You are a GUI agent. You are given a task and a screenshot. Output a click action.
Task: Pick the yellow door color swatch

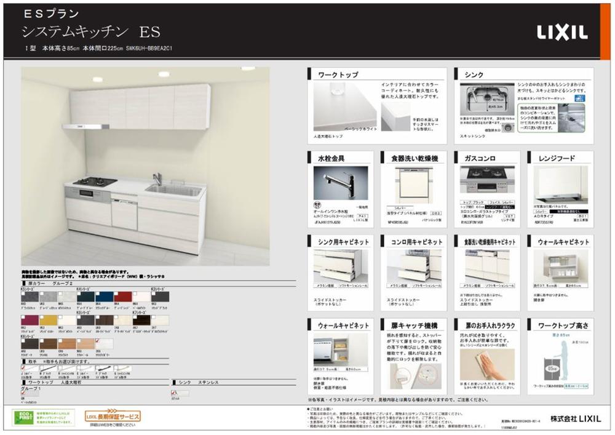pyautogui.click(x=47, y=319)
